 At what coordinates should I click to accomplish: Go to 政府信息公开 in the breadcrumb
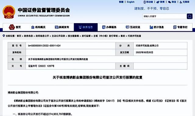click(x=42, y=36)
